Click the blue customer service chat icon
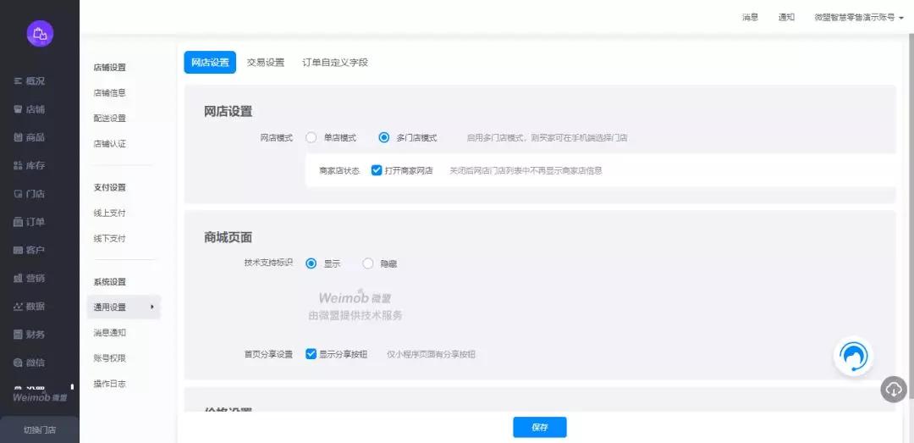Image resolution: width=914 pixels, height=443 pixels. (x=853, y=356)
